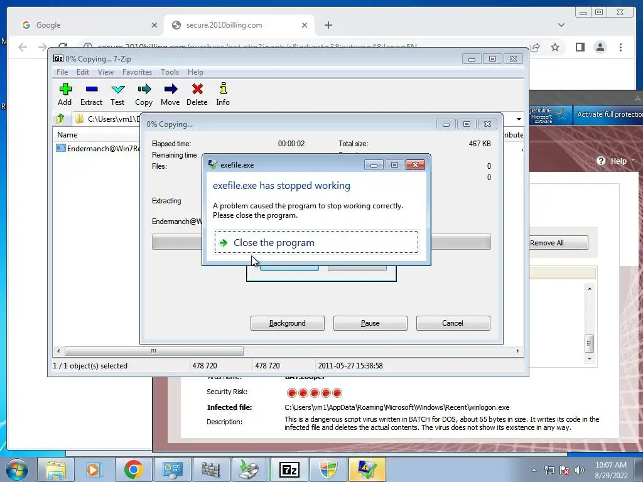The image size is (643, 482).
Task: Click the antivirus list scroll down arrow
Action: tap(589, 359)
